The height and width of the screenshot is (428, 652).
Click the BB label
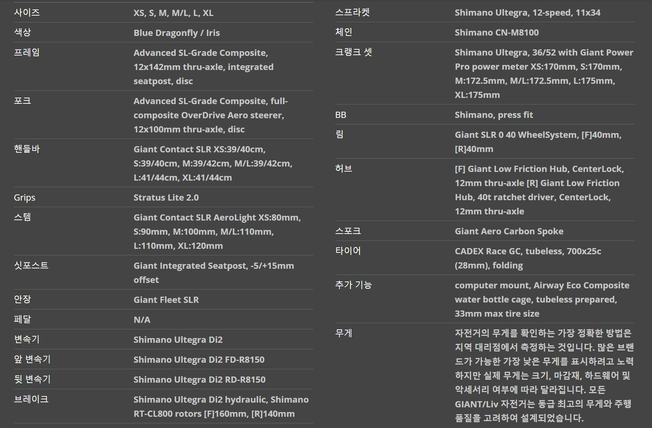point(341,115)
